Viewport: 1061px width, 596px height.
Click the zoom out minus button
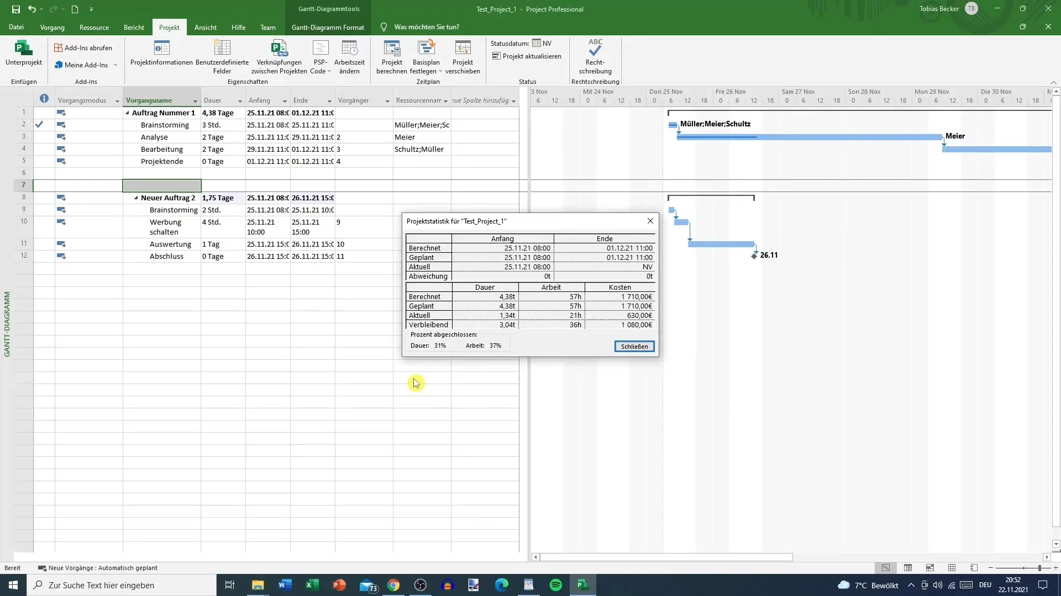pyautogui.click(x=991, y=568)
